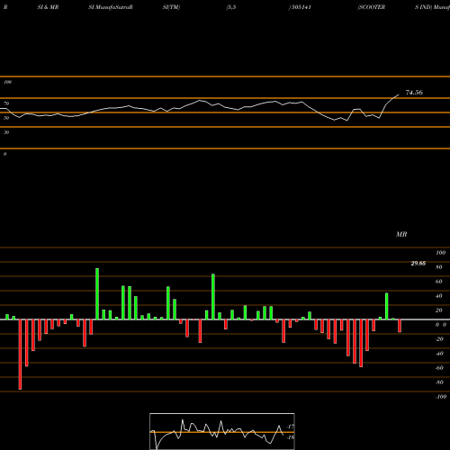Click the -20 label on MR axis
Screen dimensions: 450x450
439,339
